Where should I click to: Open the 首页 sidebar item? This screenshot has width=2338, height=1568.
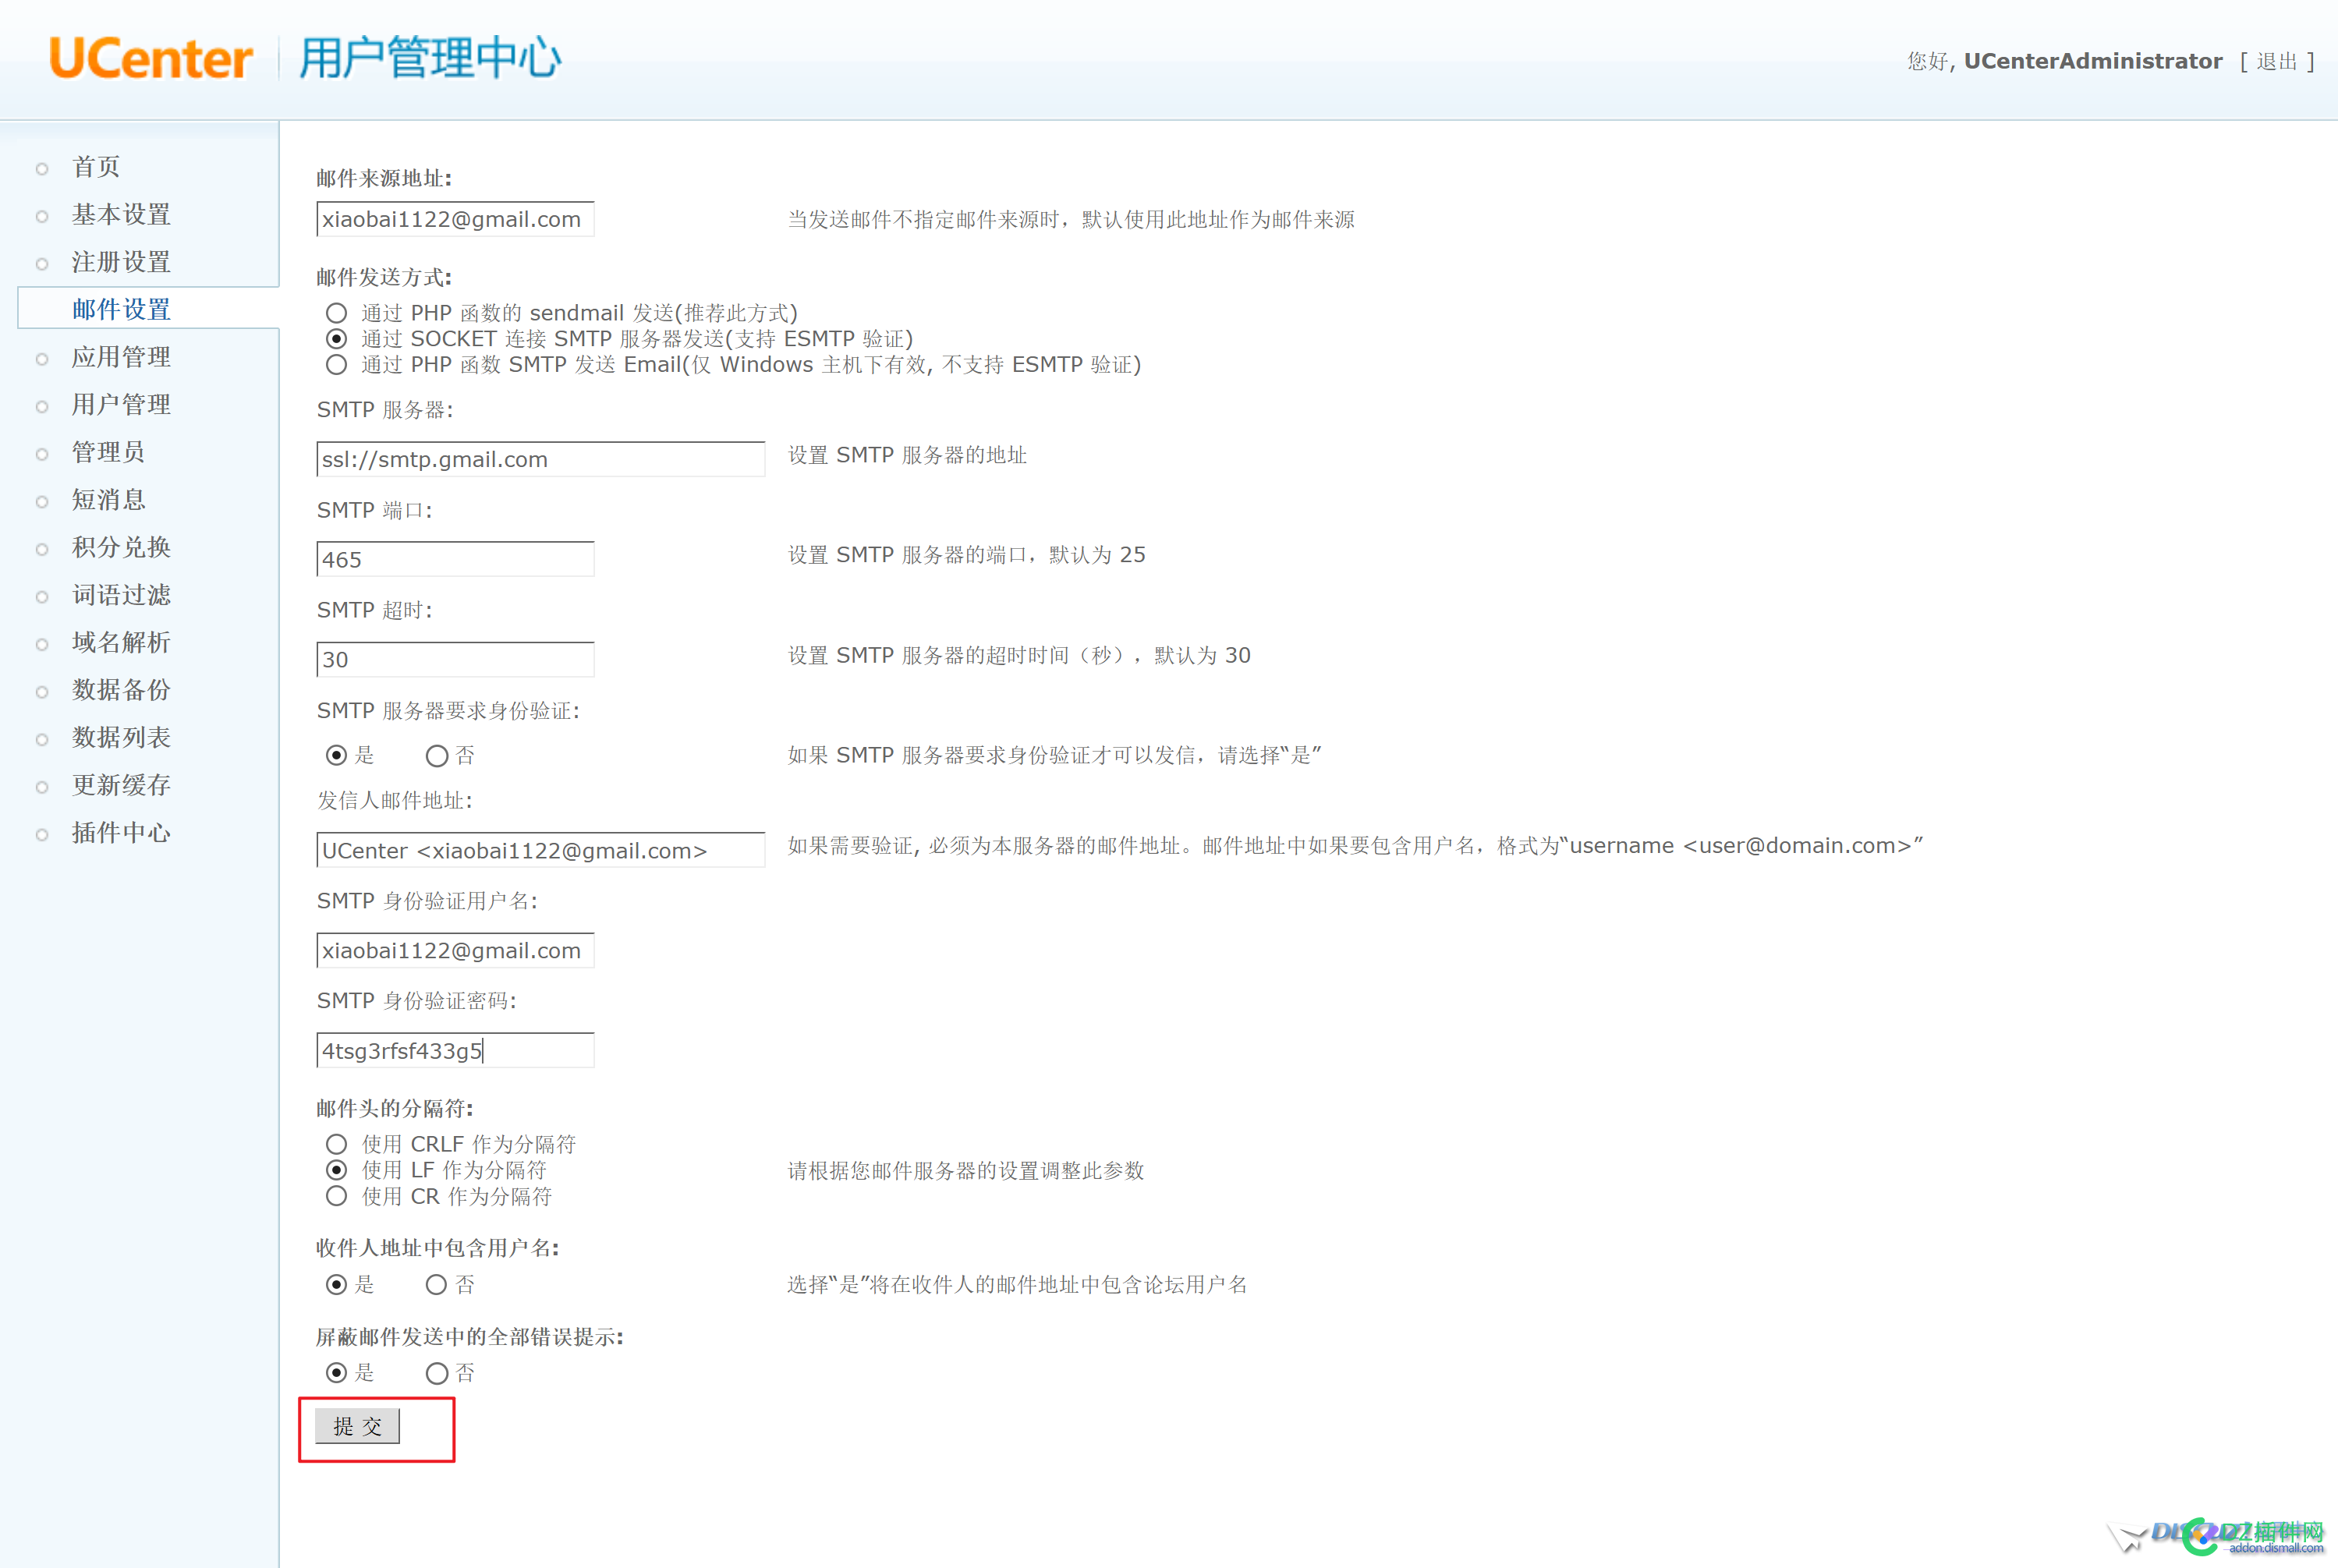click(x=96, y=167)
